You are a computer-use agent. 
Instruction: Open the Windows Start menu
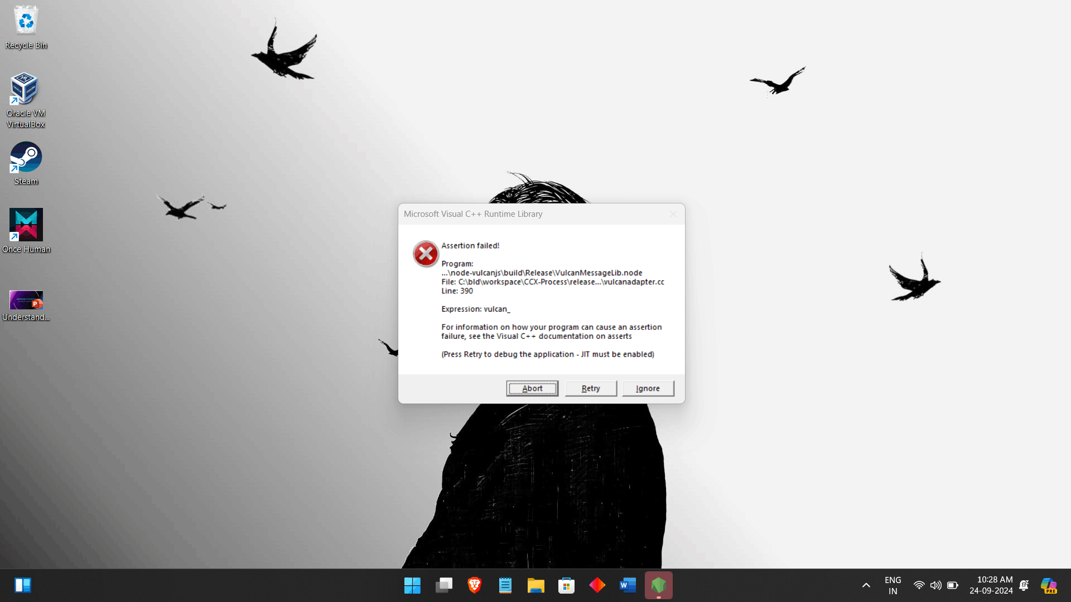412,585
